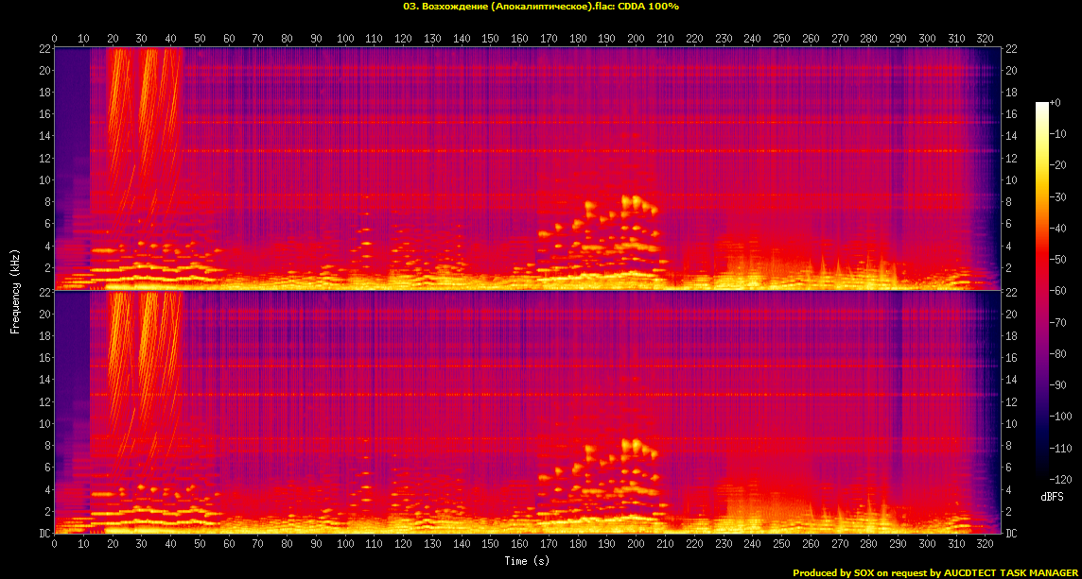Select the 200 mark on the bottom time axis

[x=635, y=545]
